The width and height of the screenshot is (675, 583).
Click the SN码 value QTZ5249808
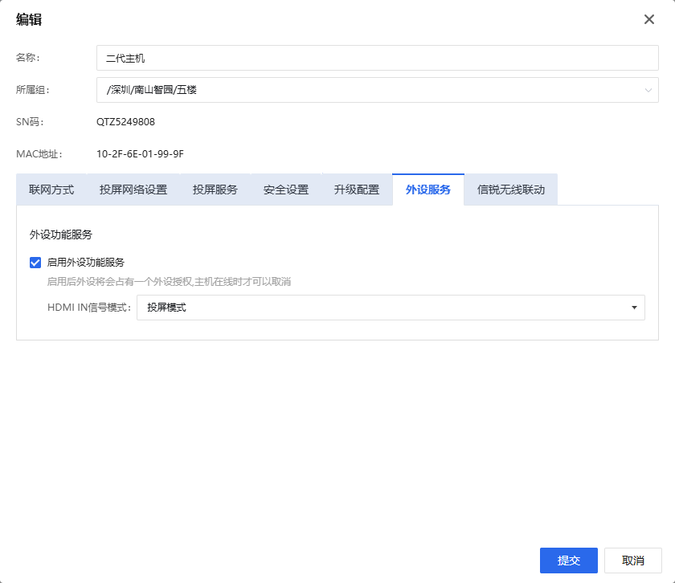(125, 122)
